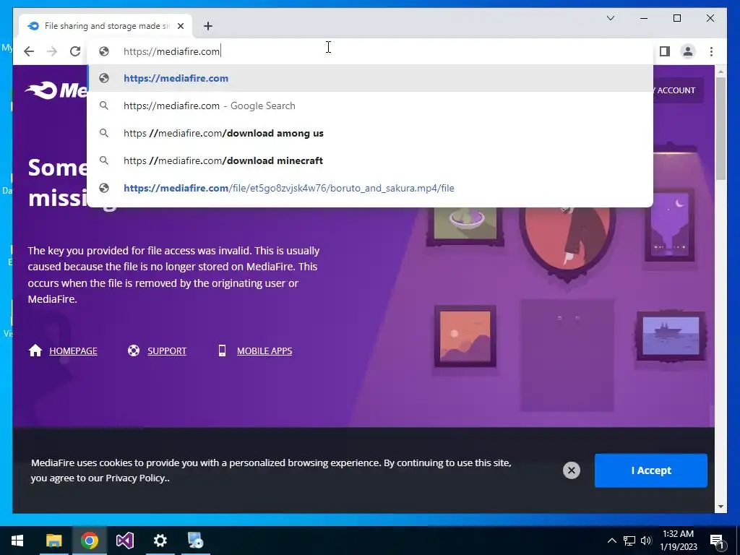Open the HOMEPAGE link
The height and width of the screenshot is (555, 740).
click(73, 350)
